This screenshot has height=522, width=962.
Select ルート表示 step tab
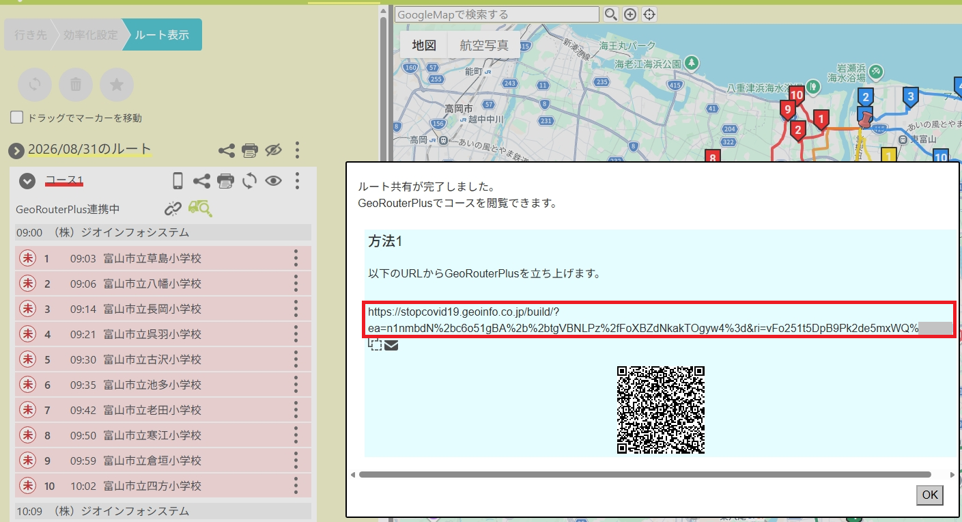tap(162, 35)
